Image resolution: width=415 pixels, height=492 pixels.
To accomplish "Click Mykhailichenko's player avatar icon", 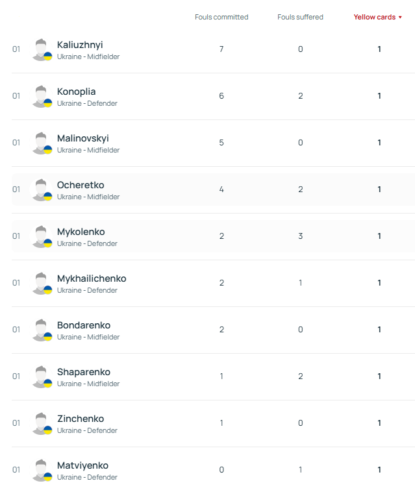I will click(x=42, y=283).
